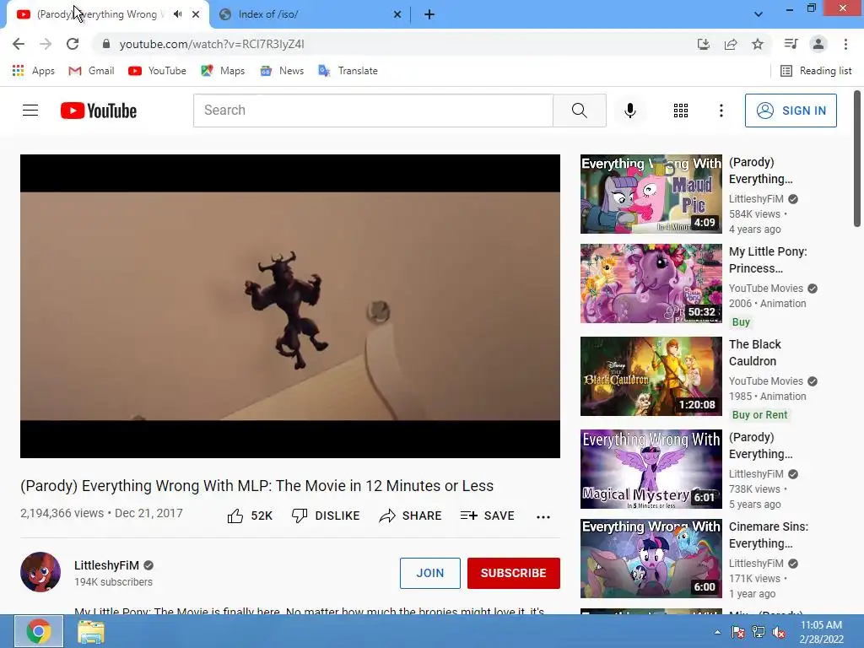Click the YouTube logo
The width and height of the screenshot is (864, 648).
point(99,111)
